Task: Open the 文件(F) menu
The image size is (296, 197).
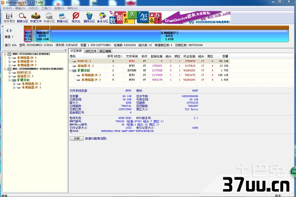Action: coord(7,8)
